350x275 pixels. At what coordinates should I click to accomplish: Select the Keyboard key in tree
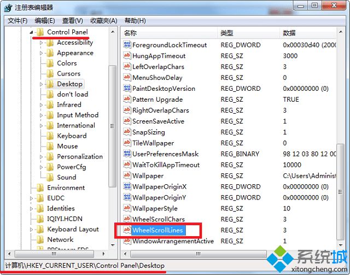[72, 136]
